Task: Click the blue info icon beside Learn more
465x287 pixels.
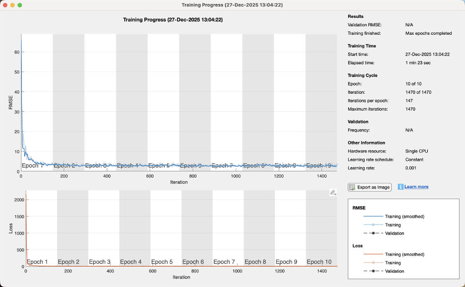Action: (x=400, y=187)
